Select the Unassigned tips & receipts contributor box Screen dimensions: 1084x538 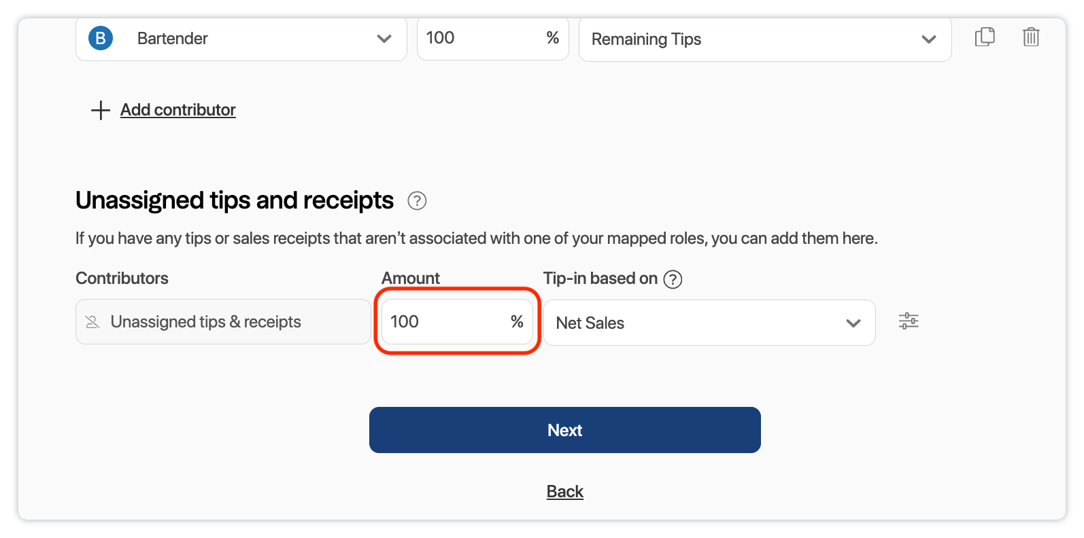click(x=223, y=322)
